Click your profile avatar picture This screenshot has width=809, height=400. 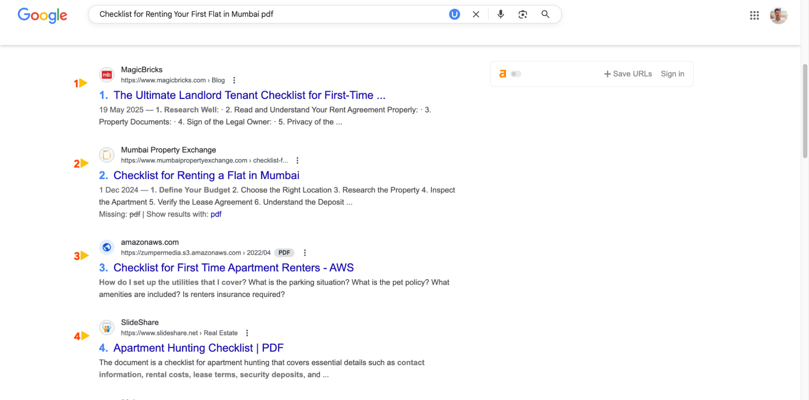click(778, 15)
